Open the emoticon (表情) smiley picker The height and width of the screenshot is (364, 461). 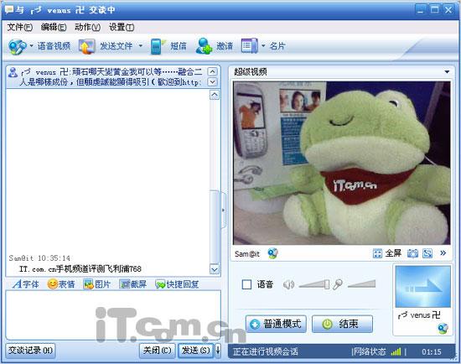coord(52,284)
